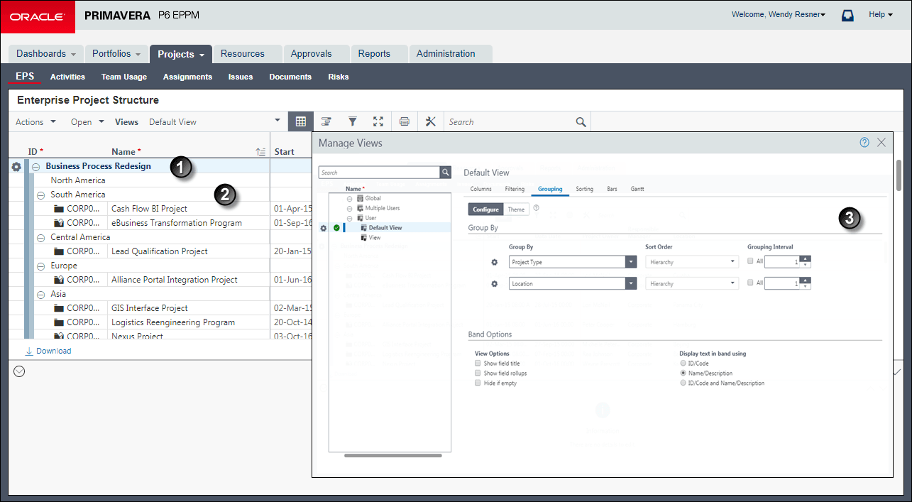
Task: Open the Help menu in header
Action: 880,14
